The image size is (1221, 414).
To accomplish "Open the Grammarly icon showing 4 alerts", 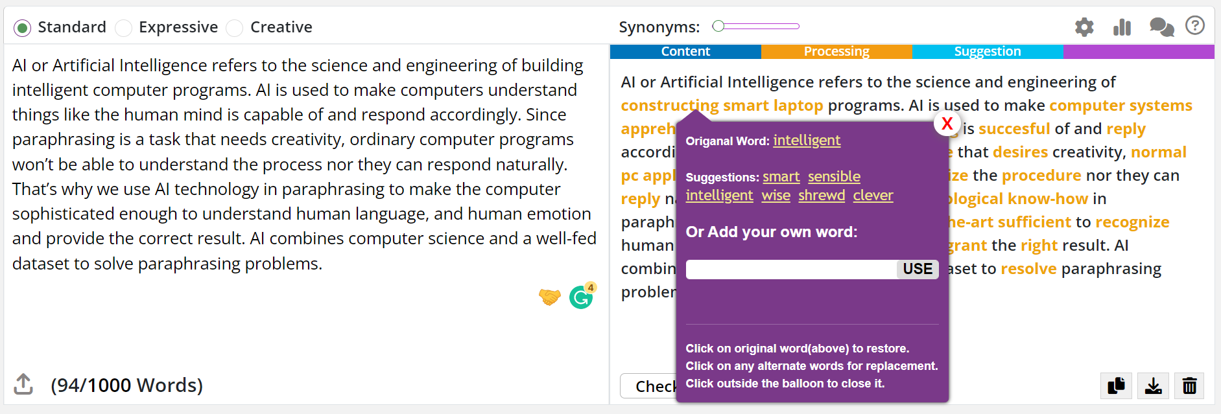I will pyautogui.click(x=580, y=297).
